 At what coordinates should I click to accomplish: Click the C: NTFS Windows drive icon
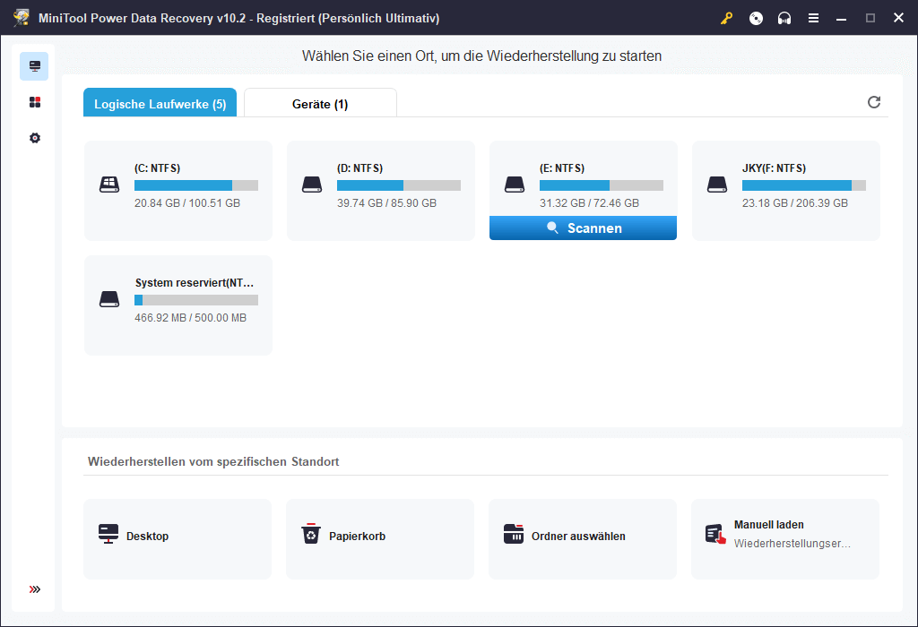pos(109,185)
